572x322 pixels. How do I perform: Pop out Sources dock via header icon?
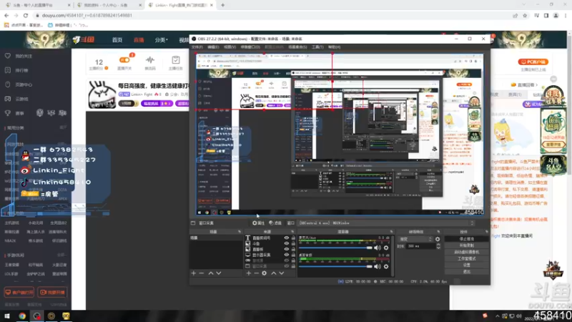coord(292,232)
